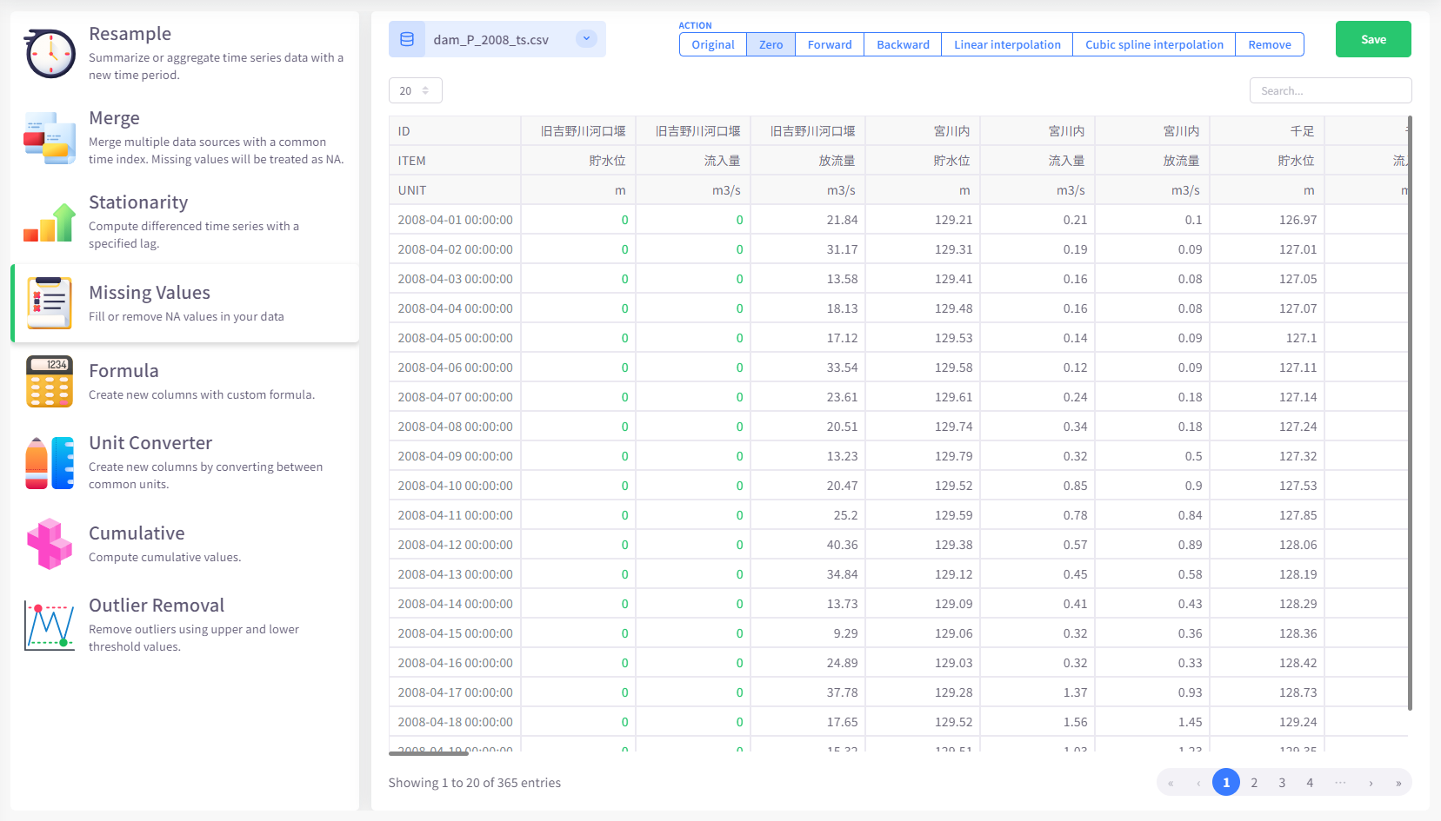
Task: Open the Resample module
Action: 184,54
